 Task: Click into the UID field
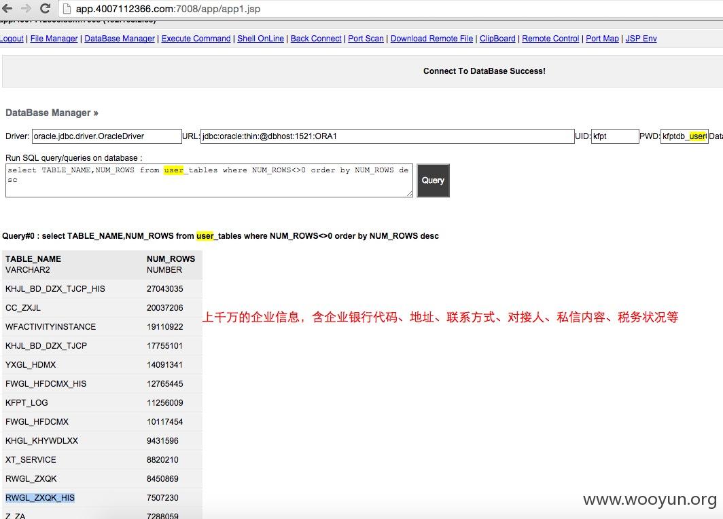point(615,136)
